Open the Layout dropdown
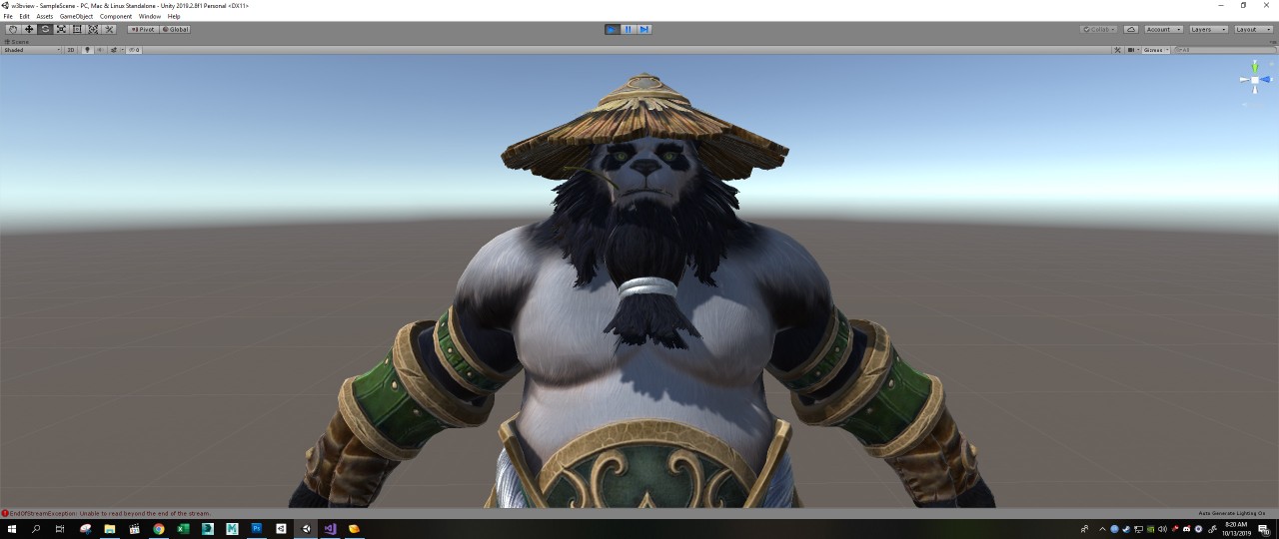1279x539 pixels. click(x=1254, y=29)
